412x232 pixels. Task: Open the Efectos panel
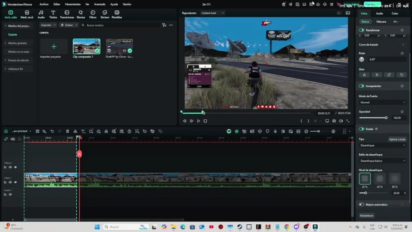click(x=81, y=15)
